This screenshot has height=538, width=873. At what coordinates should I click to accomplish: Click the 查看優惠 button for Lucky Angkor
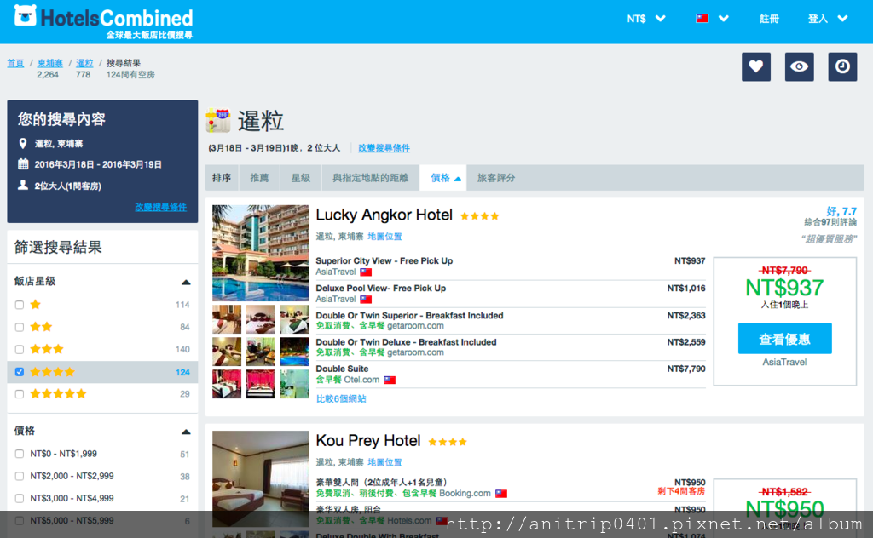pyautogui.click(x=784, y=339)
